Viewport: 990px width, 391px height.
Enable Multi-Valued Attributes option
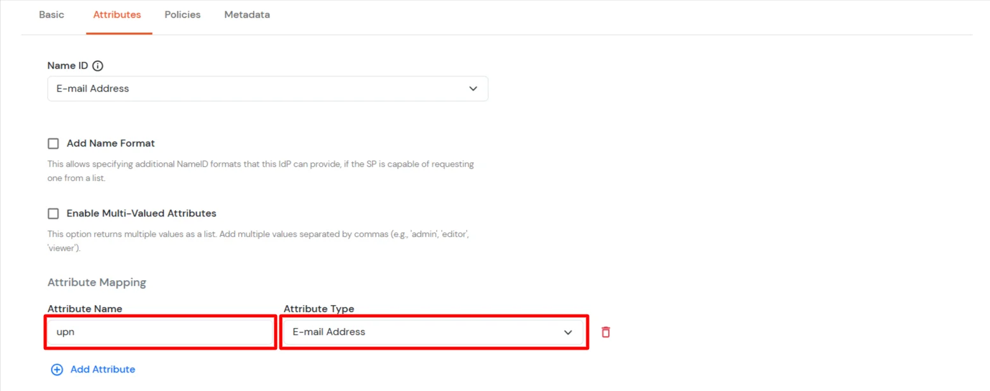point(53,213)
